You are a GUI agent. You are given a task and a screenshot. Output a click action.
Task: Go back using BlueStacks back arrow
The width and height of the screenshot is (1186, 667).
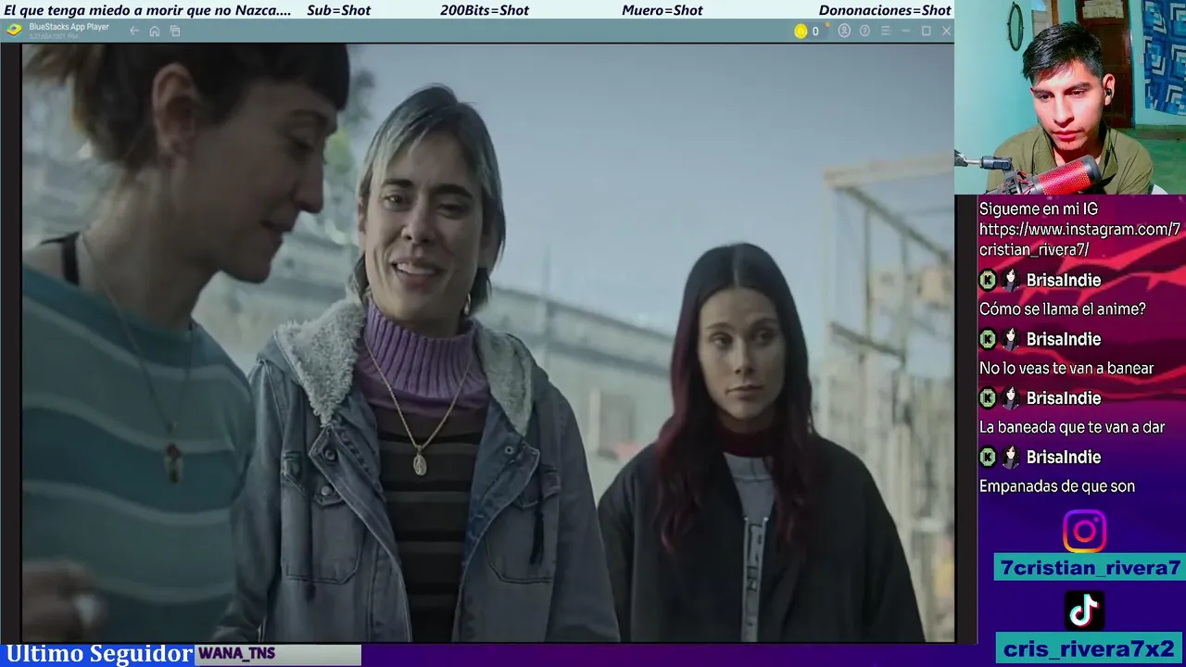(x=134, y=31)
